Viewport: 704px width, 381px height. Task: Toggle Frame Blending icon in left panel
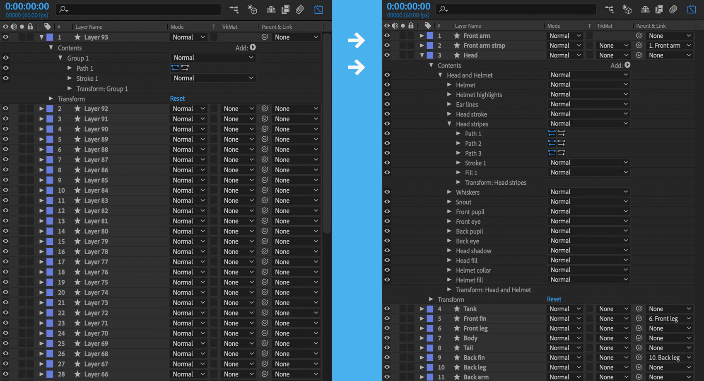coord(285,9)
